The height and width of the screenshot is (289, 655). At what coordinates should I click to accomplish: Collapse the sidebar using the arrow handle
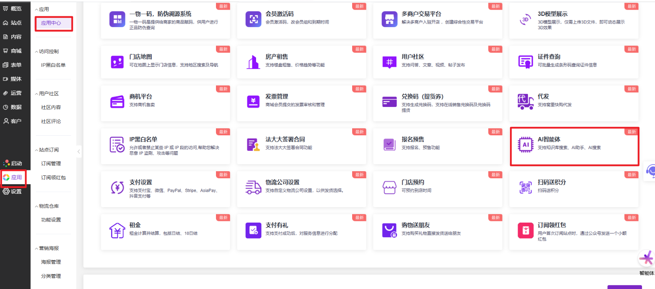[79, 151]
